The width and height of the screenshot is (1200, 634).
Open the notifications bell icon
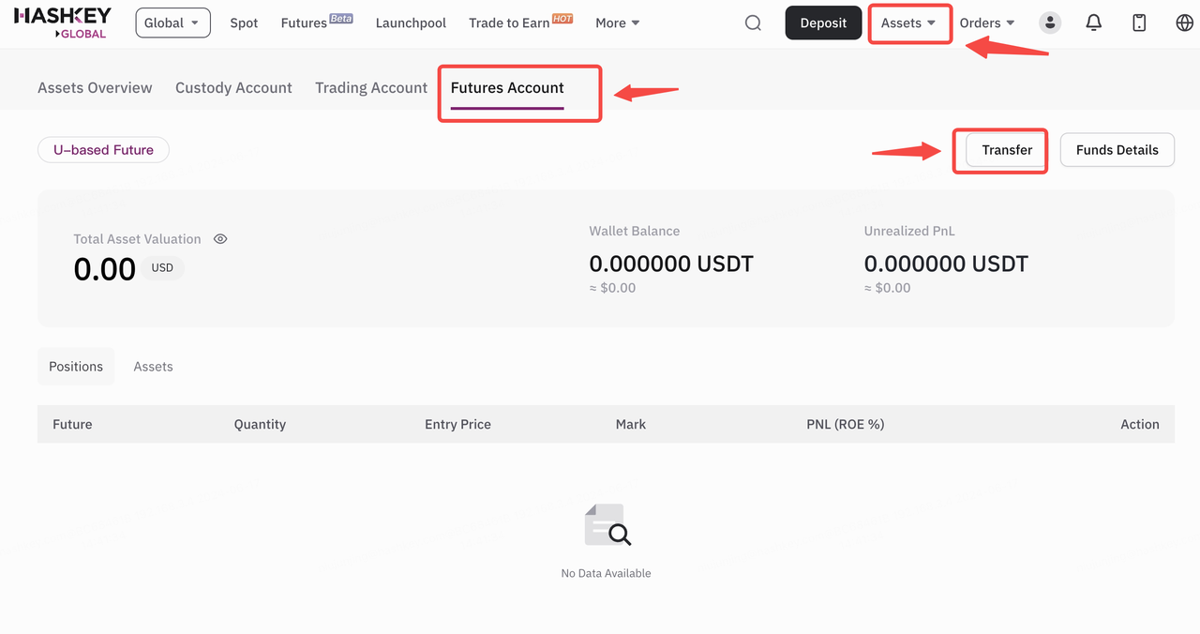[1093, 23]
